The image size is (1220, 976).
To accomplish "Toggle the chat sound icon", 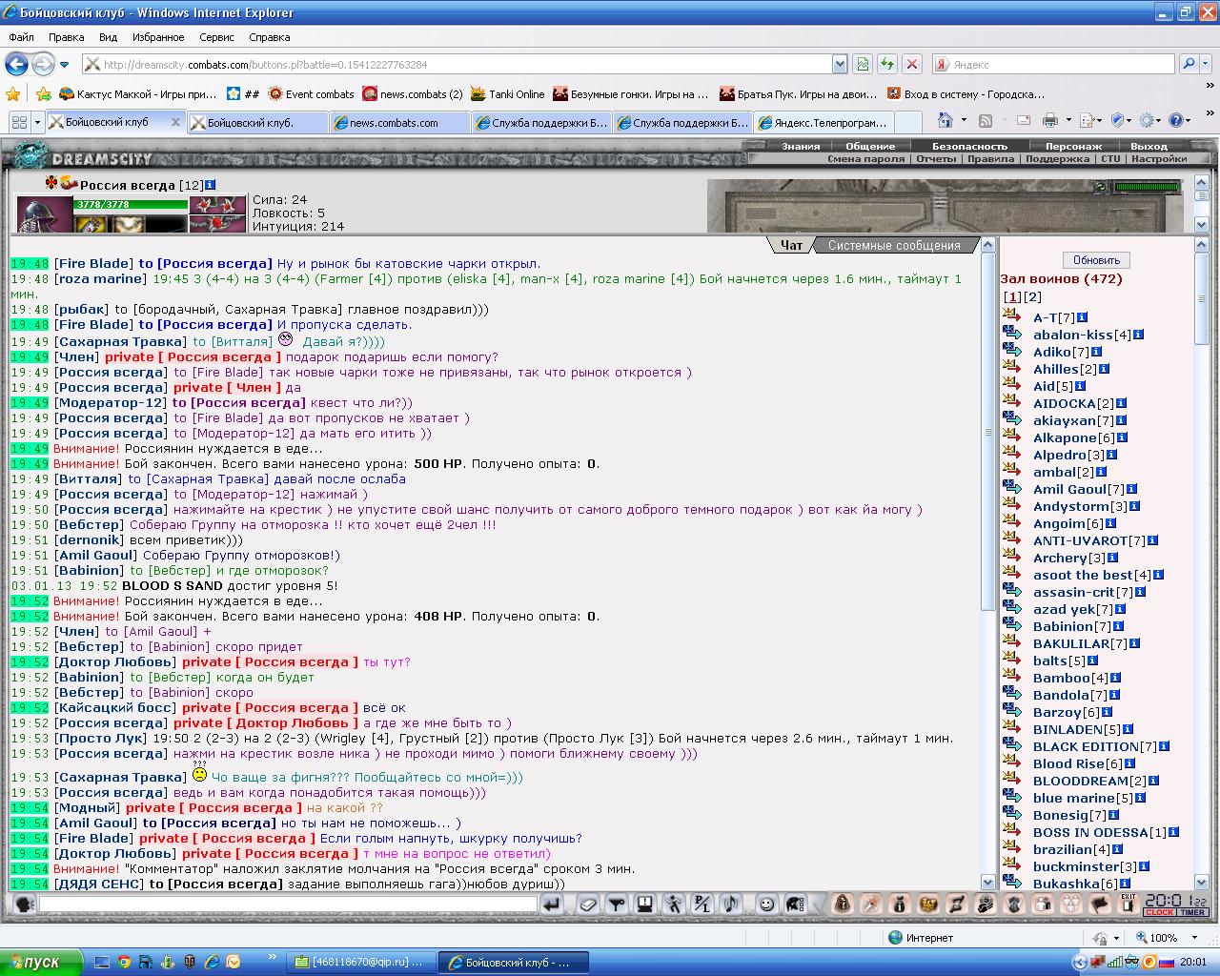I will click(731, 905).
